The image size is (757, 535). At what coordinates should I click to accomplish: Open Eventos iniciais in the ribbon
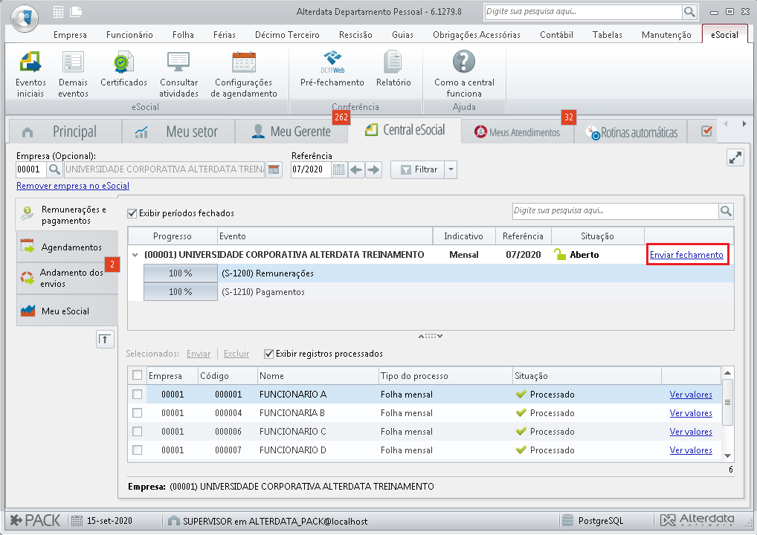[30, 74]
